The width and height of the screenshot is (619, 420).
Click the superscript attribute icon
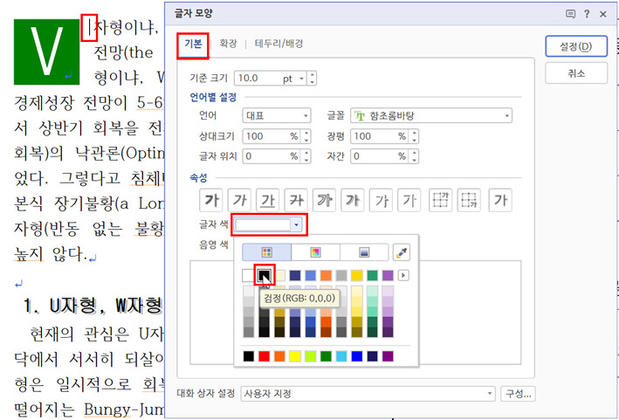(442, 200)
